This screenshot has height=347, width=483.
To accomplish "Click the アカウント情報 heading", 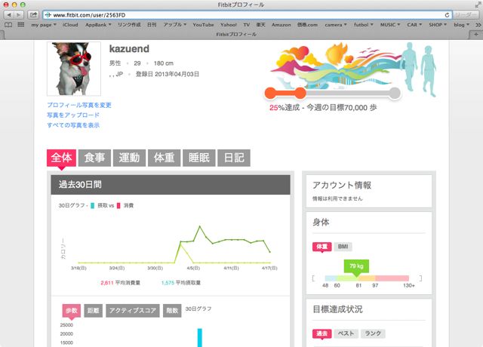I will click(x=342, y=185).
